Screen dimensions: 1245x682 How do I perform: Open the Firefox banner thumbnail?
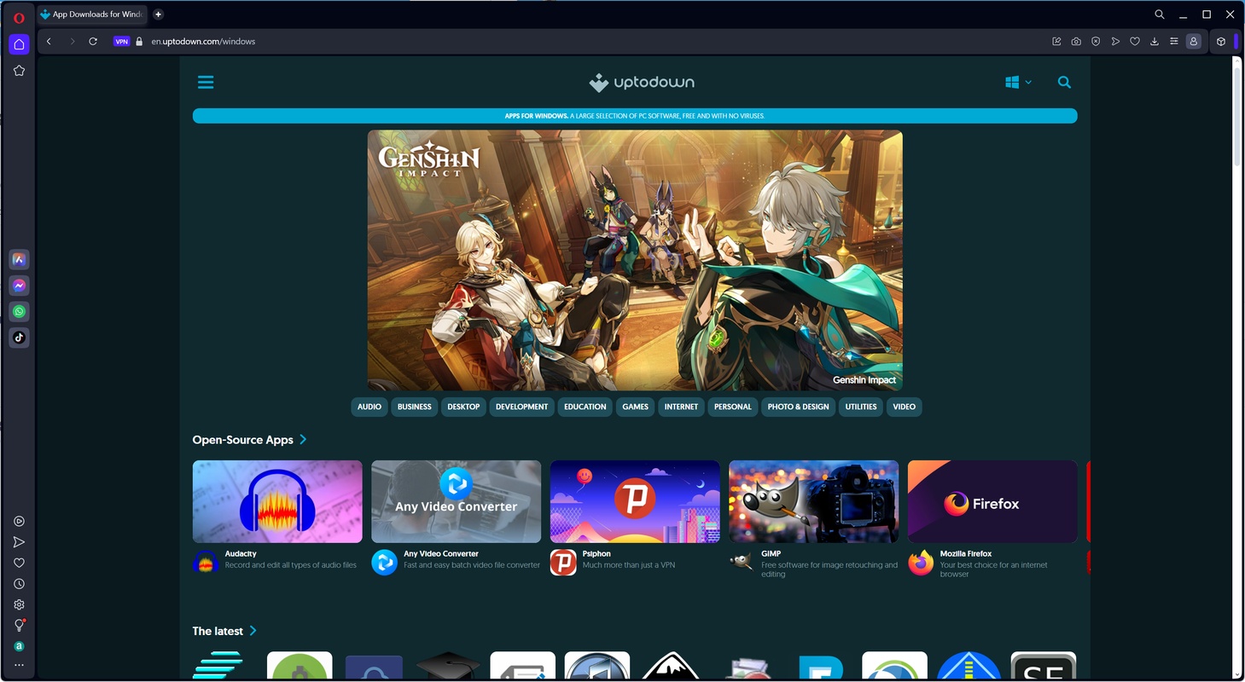pyautogui.click(x=992, y=501)
